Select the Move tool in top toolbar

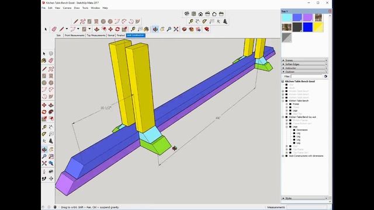click(110, 29)
